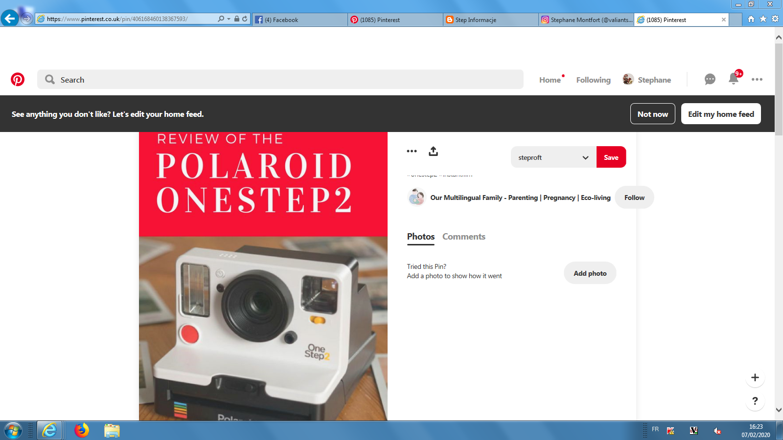Close the active Pinterest tab
783x440 pixels.
click(x=724, y=20)
